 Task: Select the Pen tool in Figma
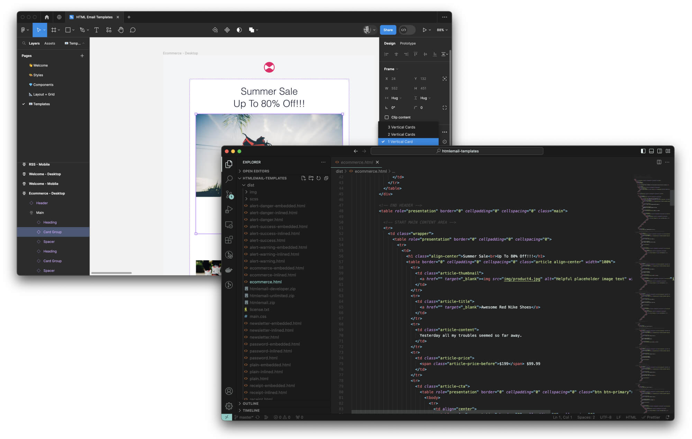pos(82,30)
